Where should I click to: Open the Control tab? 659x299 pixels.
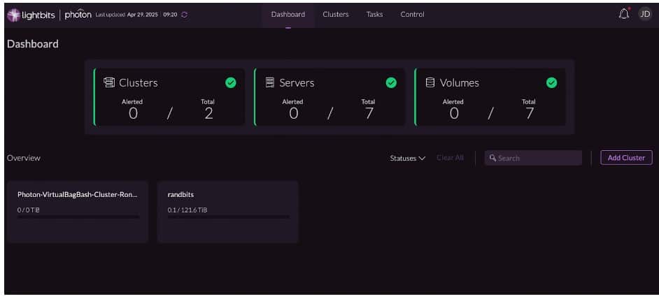point(412,14)
